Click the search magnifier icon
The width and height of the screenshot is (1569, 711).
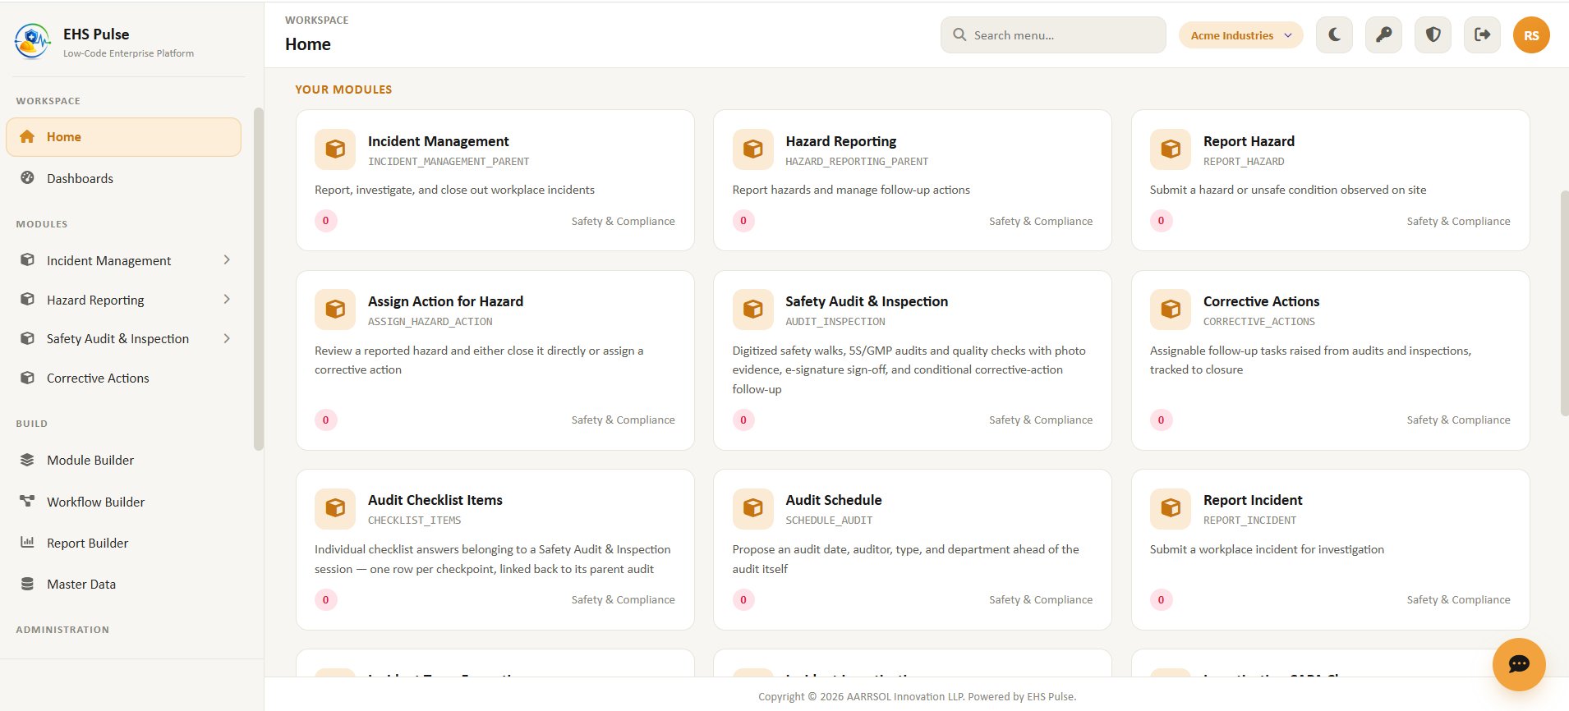click(x=959, y=35)
